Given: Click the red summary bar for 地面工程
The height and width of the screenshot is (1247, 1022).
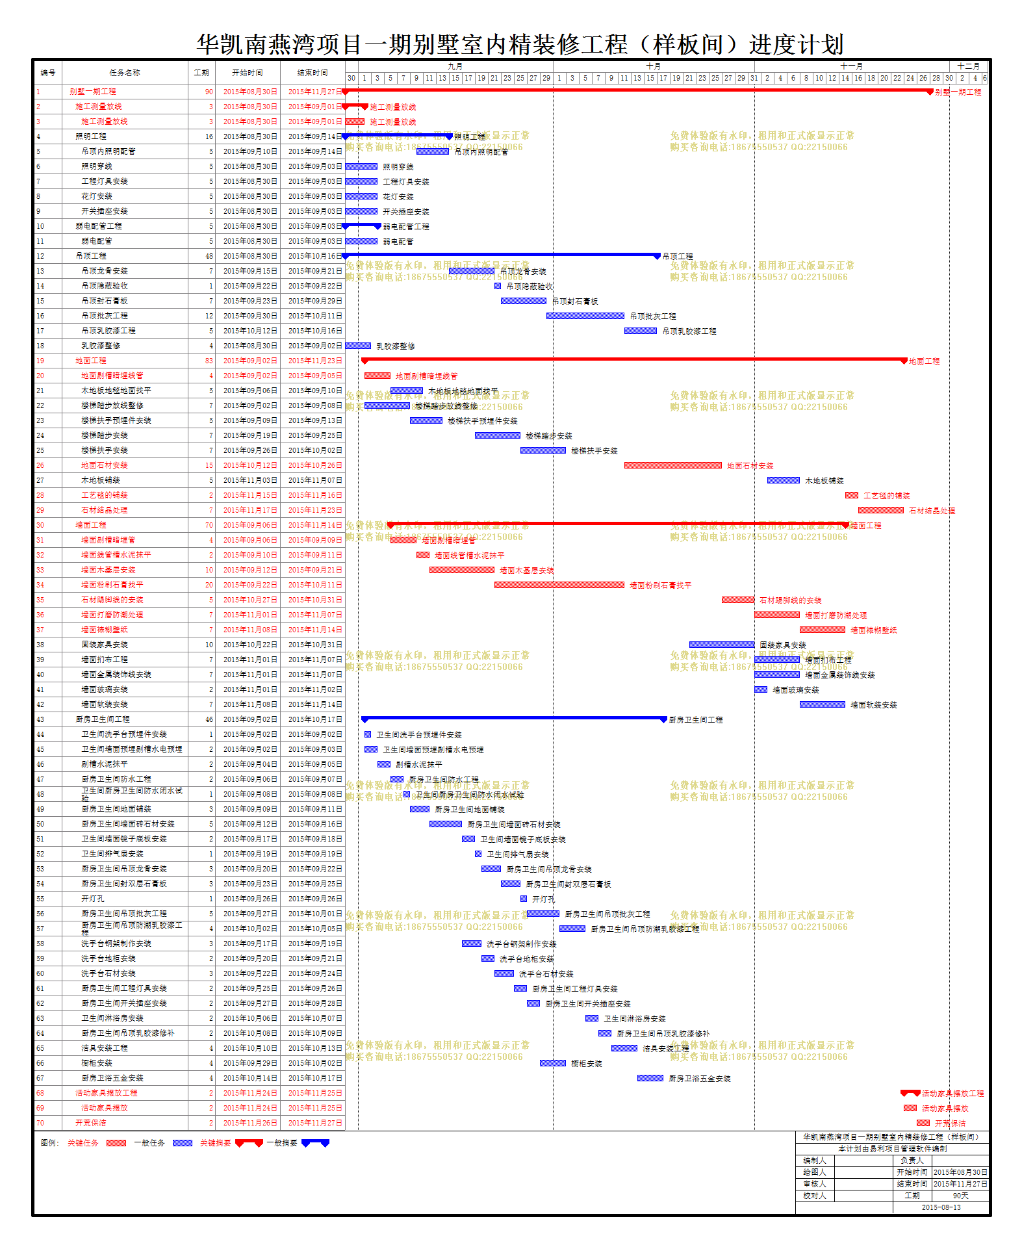Looking at the screenshot, I should (x=634, y=360).
